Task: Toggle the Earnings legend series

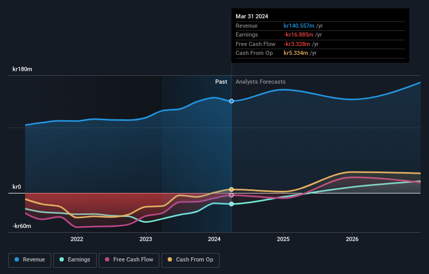Action: click(75, 260)
